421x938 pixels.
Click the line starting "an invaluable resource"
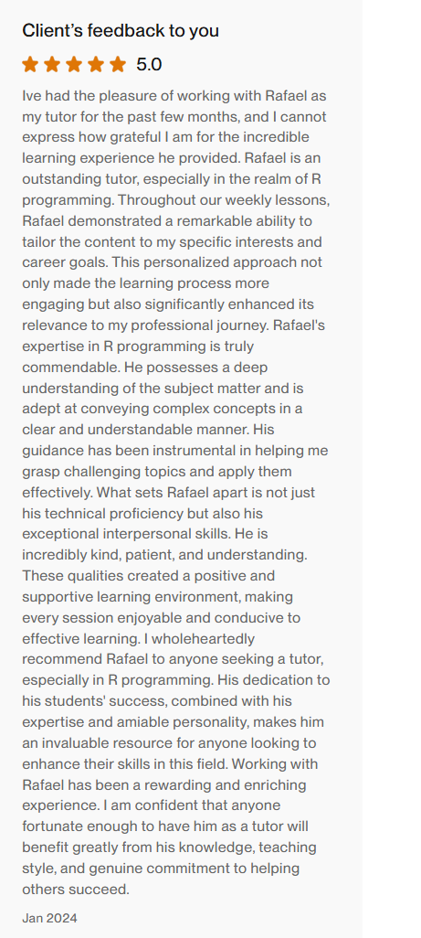(x=169, y=743)
